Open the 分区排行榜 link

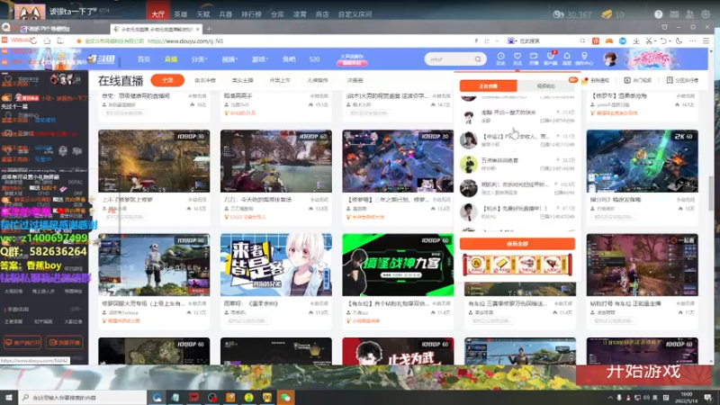682,80
